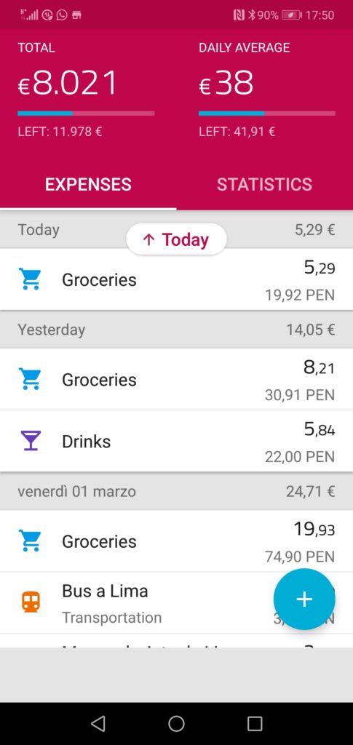Tap the Daily Average €38 amount
The width and height of the screenshot is (353, 745).
pyautogui.click(x=226, y=84)
